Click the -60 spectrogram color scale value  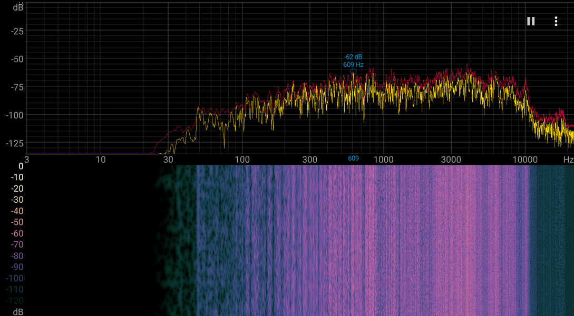(x=17, y=233)
